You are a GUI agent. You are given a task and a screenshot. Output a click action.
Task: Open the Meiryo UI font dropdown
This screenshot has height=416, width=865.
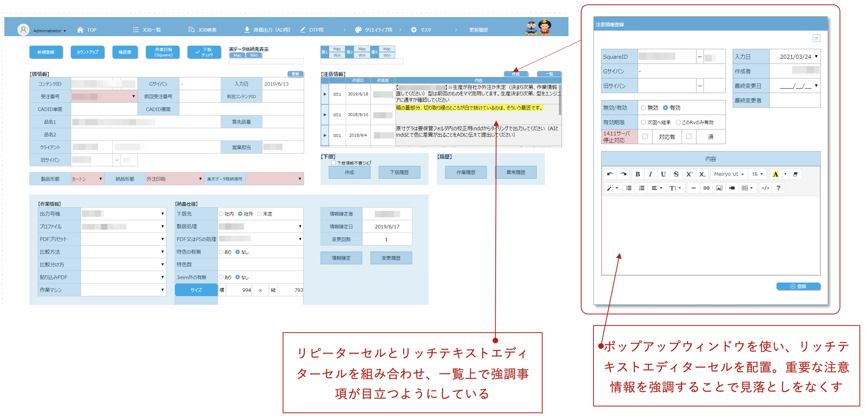pyautogui.click(x=729, y=174)
